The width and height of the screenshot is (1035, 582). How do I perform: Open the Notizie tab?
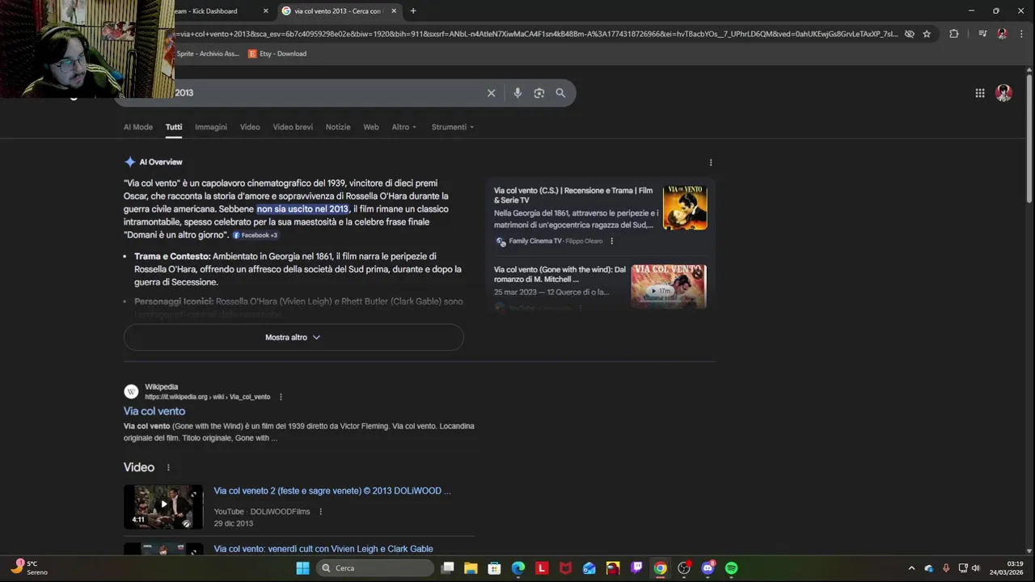coord(338,127)
